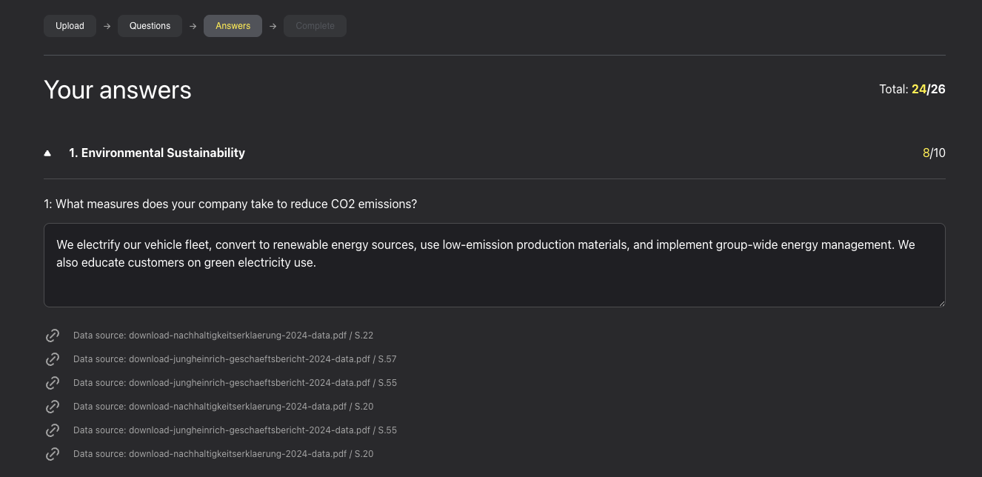
Task: Click the first data source link icon
Action: point(53,336)
